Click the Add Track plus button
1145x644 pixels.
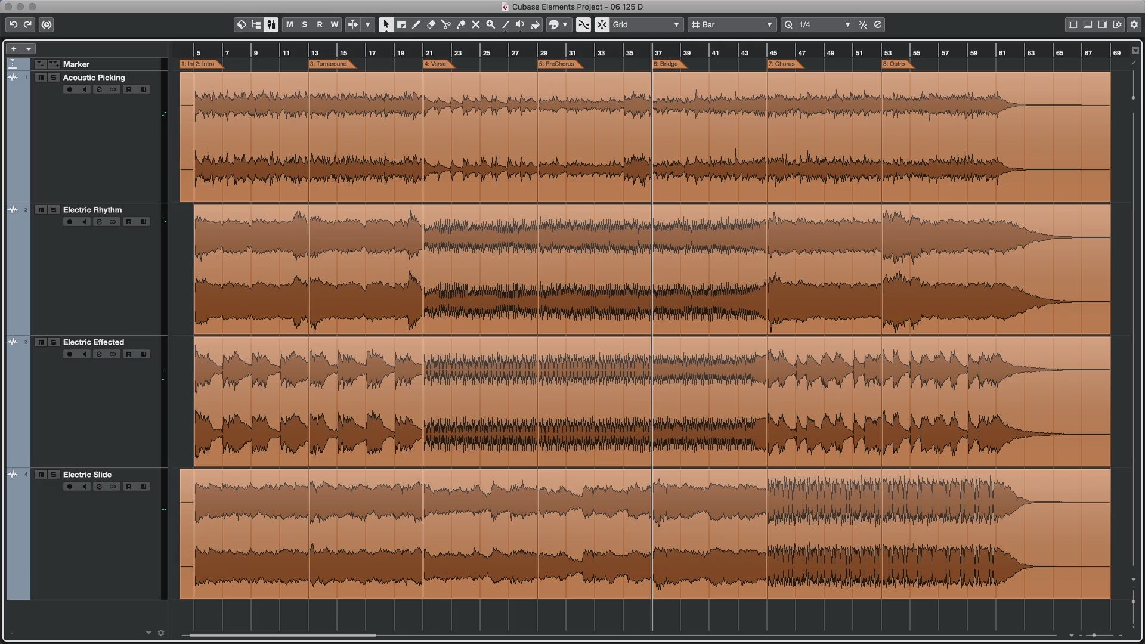[14, 49]
